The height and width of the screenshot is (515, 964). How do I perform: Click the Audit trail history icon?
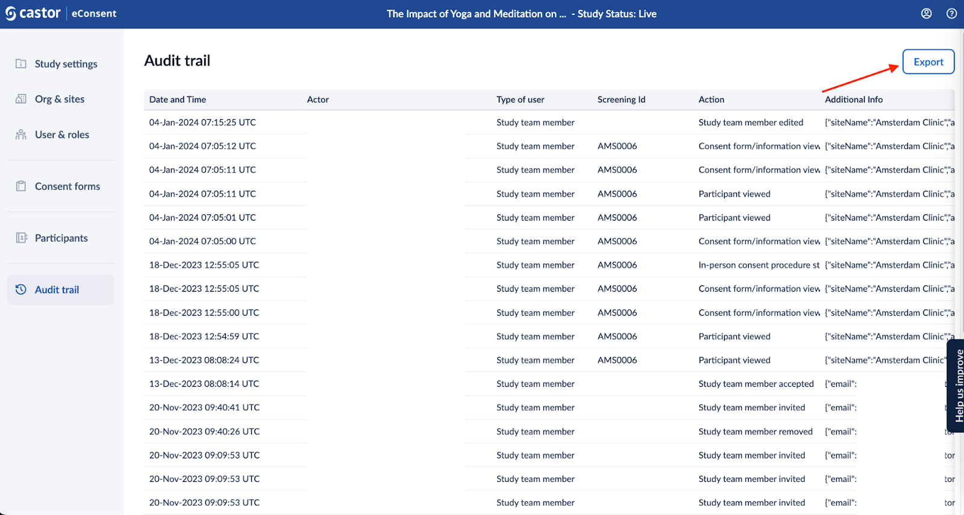point(21,289)
